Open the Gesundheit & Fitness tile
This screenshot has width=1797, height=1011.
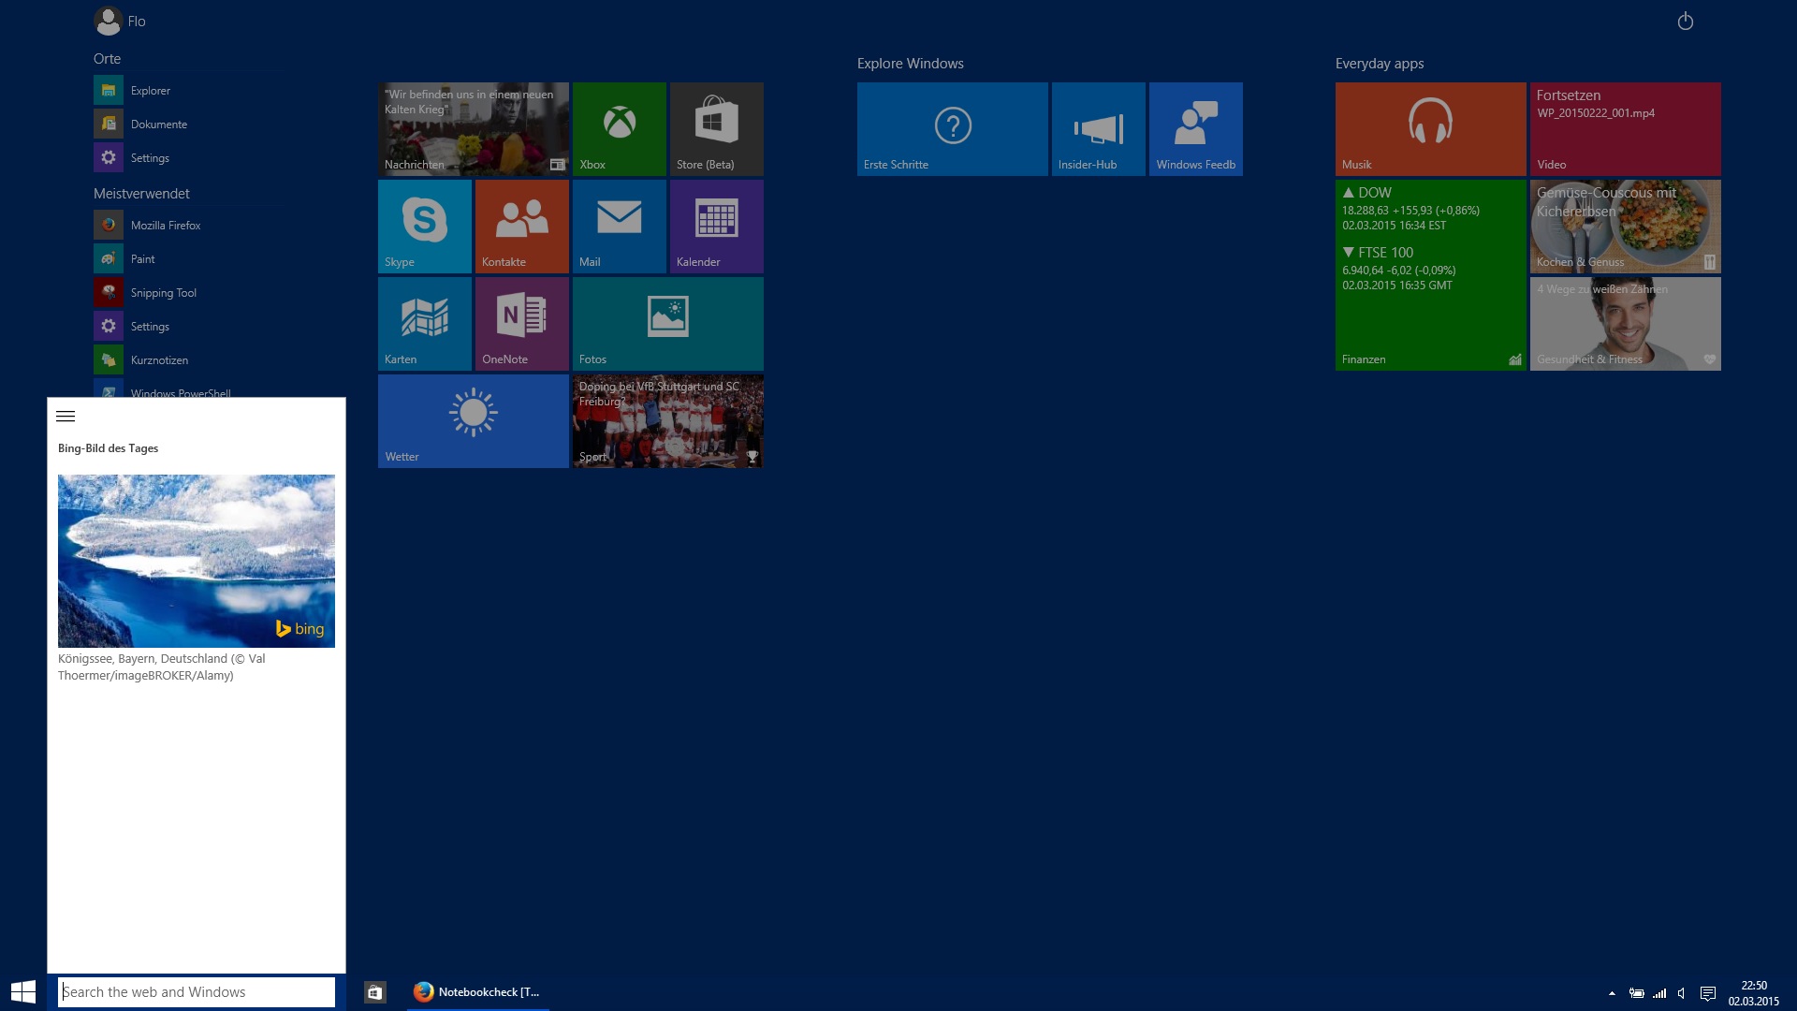coord(1626,324)
